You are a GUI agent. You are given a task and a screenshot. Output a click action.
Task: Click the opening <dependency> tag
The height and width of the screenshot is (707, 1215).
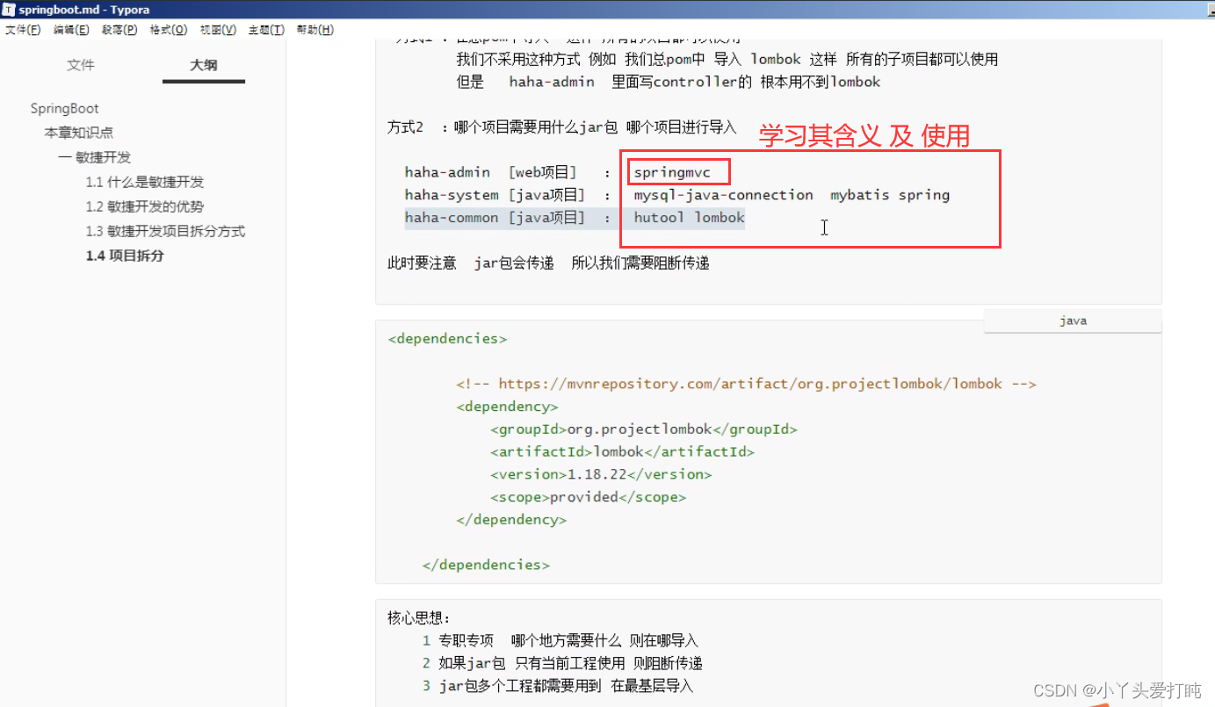coord(507,407)
